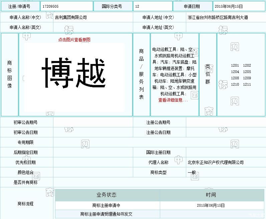Click goods text 电动运载工具；陆、空、
Viewport: 266px width, 219px height.
pos(174,49)
